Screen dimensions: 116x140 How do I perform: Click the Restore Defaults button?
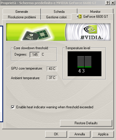click(86, 123)
